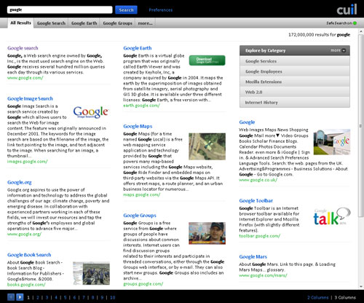364x303 pixels.
Task: Open the Google Services category
Action: tap(295, 61)
